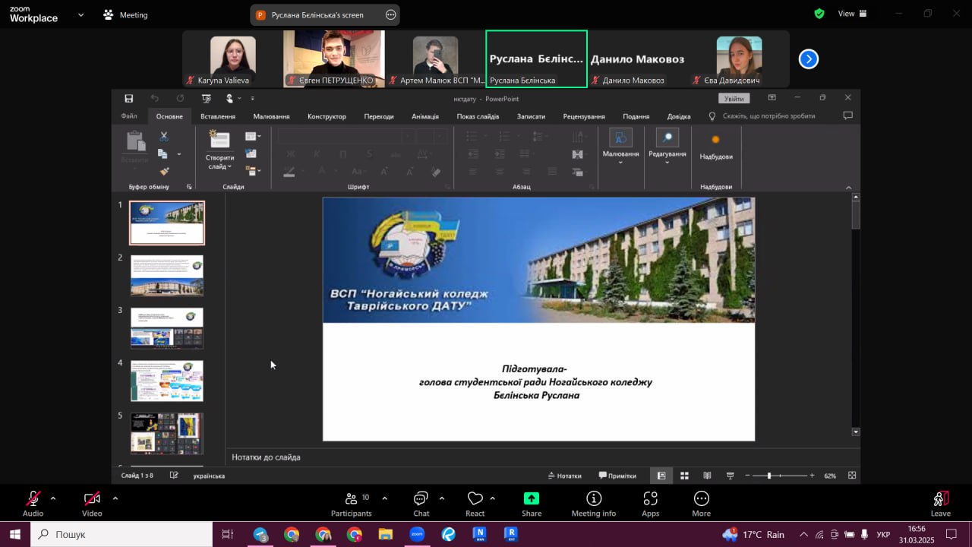Open the View layout dropdown
This screenshot has width=972, height=547.
pos(851,14)
